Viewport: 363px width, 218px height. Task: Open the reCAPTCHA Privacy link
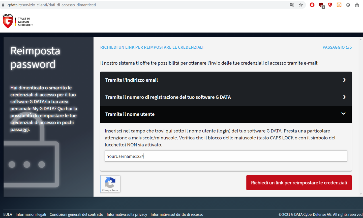(106, 190)
